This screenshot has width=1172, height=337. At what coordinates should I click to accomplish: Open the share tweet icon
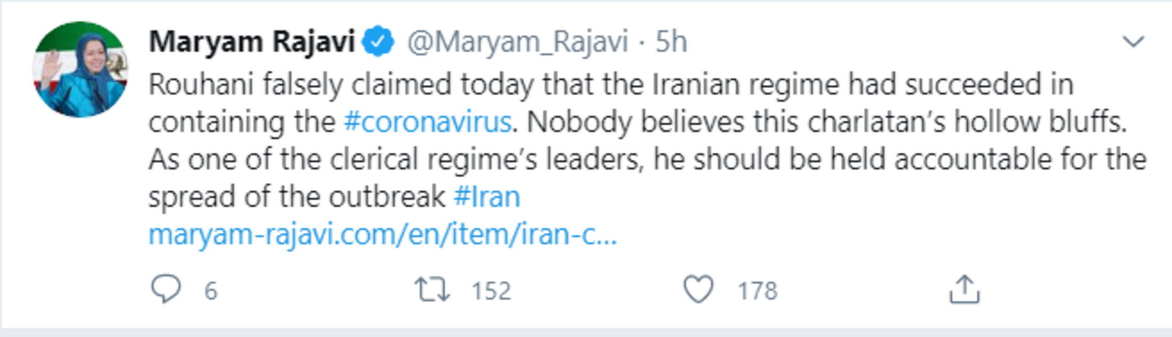tap(964, 290)
